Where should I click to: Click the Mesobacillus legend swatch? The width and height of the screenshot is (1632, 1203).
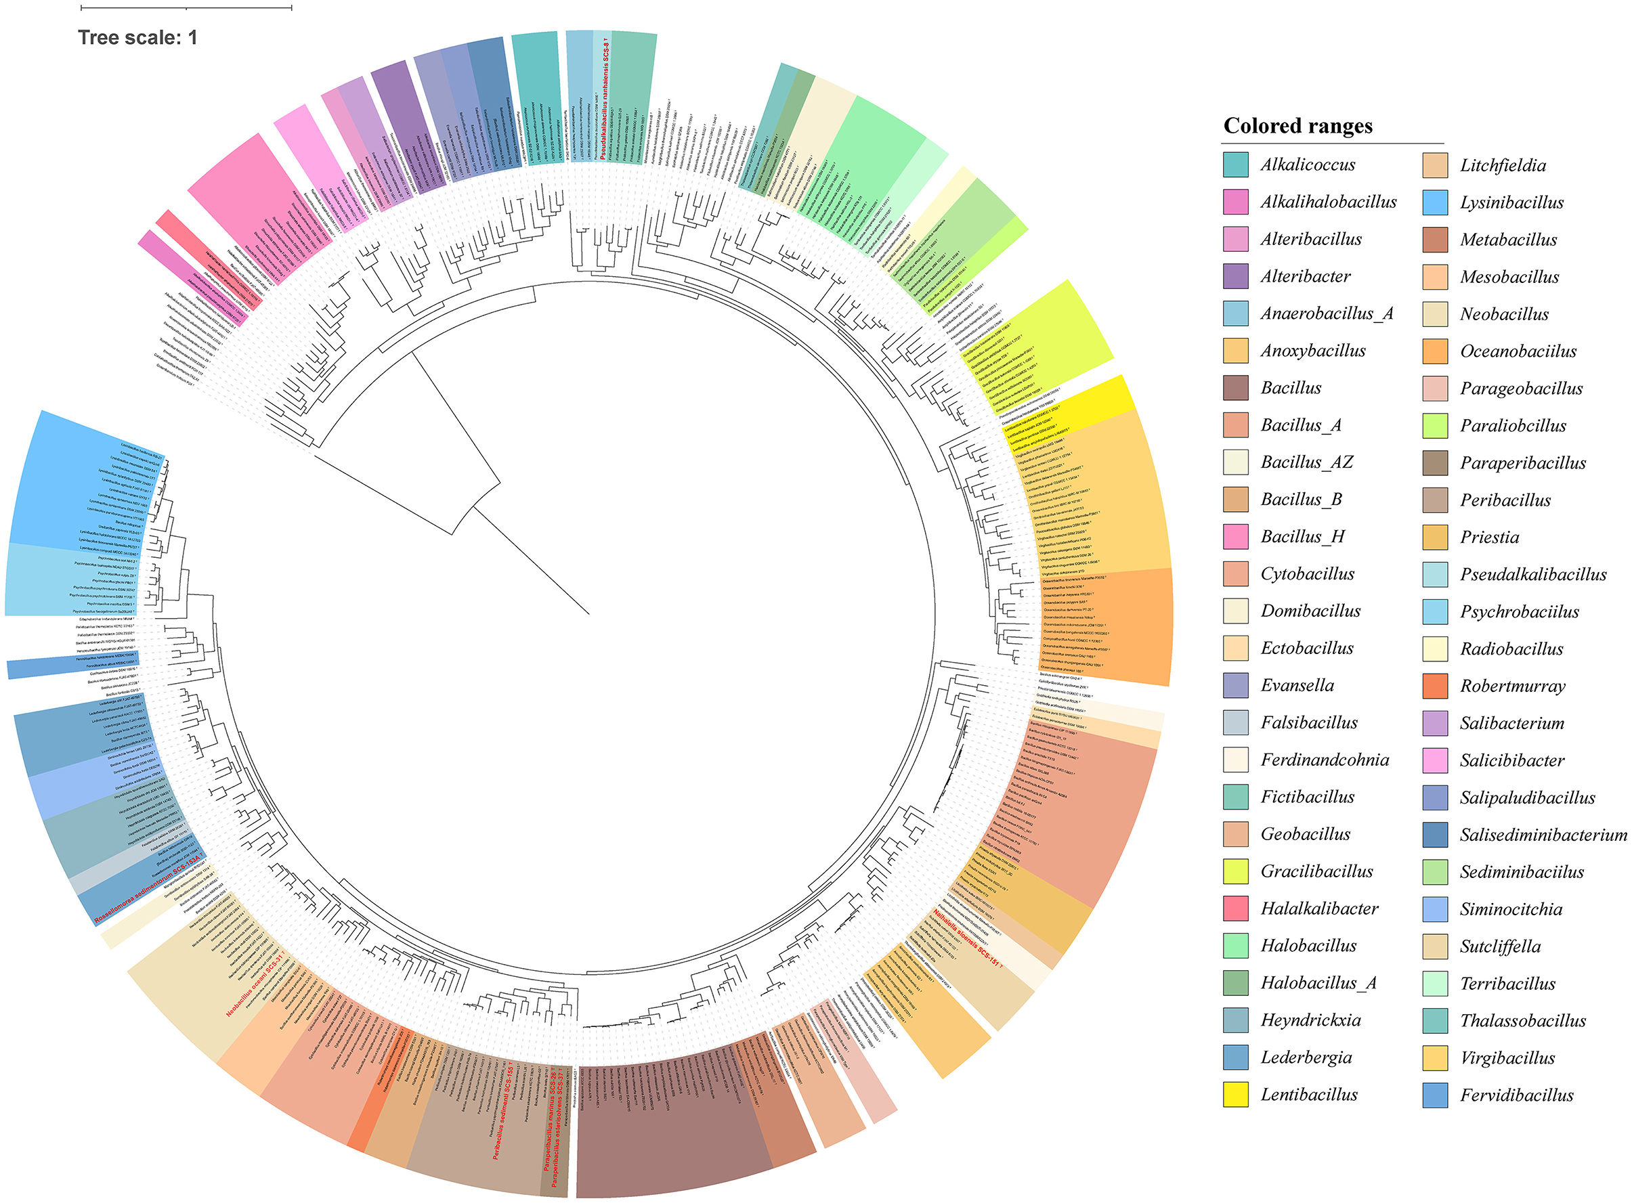[1435, 276]
